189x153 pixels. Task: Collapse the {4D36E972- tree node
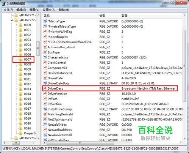pos(12,20)
